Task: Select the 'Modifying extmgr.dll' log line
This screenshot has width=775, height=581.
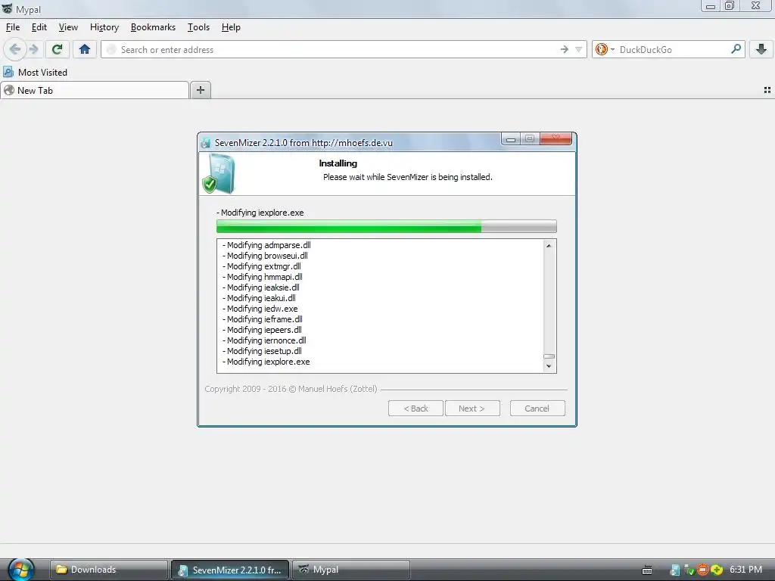Action: click(261, 266)
